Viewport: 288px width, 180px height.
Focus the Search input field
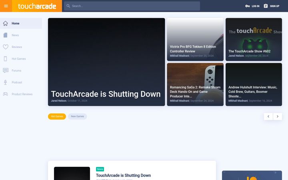pyautogui.click(x=132, y=6)
